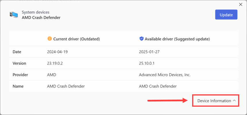Click the Current driver (Outdated) header

click(x=76, y=39)
